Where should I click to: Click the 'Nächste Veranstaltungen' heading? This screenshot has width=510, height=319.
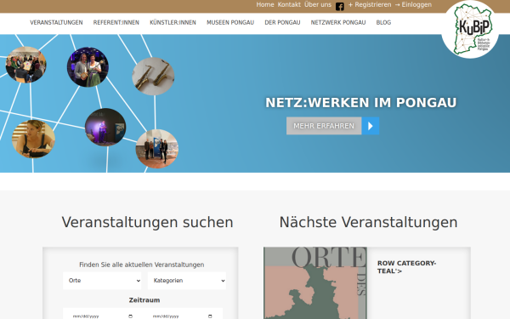tap(369, 222)
